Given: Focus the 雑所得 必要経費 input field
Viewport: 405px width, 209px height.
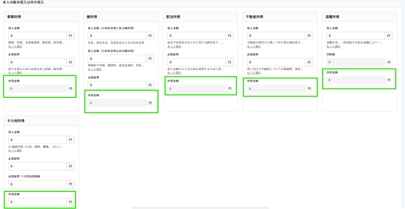Looking at the screenshot, I should pos(117,85).
